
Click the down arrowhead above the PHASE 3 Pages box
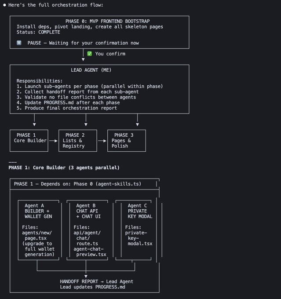pyautogui.click(x=138, y=124)
